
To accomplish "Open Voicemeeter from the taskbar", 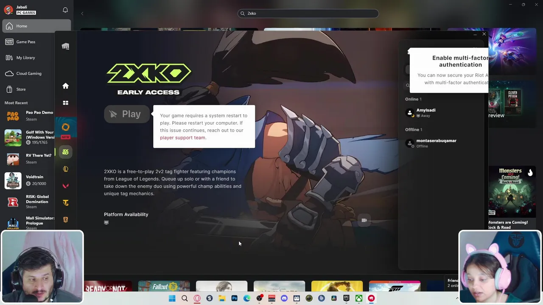I will 272,298.
